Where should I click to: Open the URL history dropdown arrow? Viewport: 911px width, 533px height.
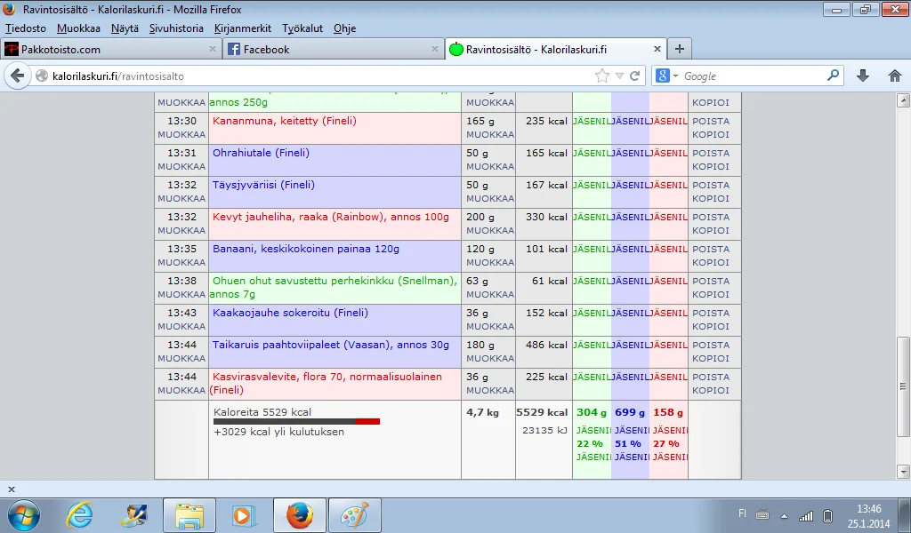[x=621, y=76]
